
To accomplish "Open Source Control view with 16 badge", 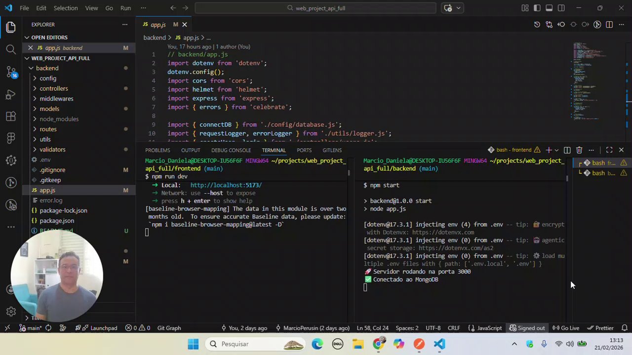I will 11,72.
